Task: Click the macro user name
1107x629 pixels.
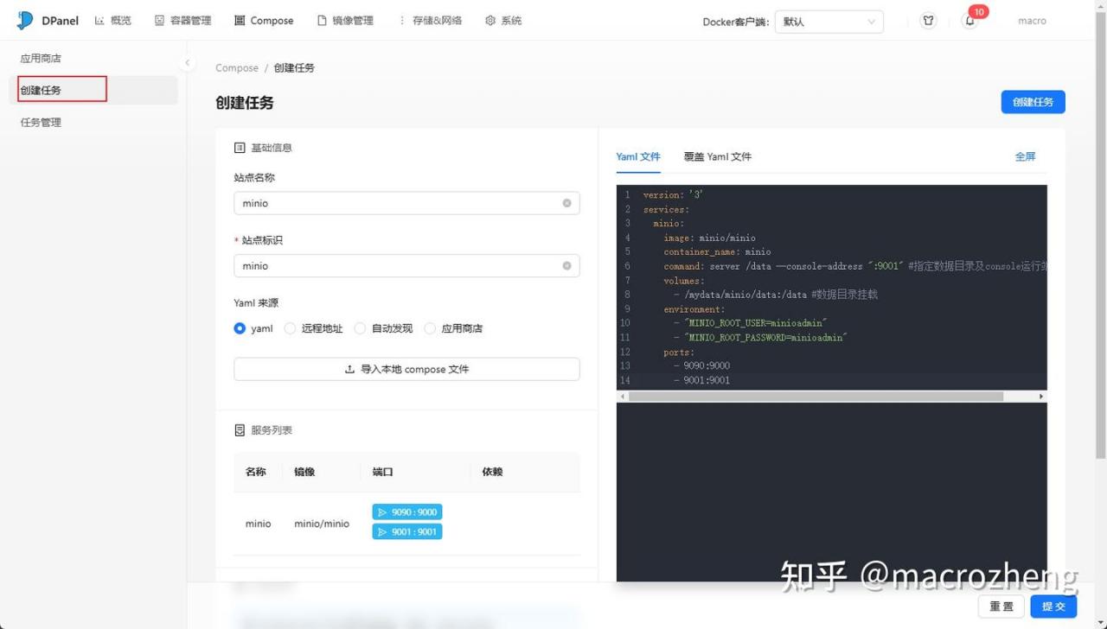Action: (1032, 21)
